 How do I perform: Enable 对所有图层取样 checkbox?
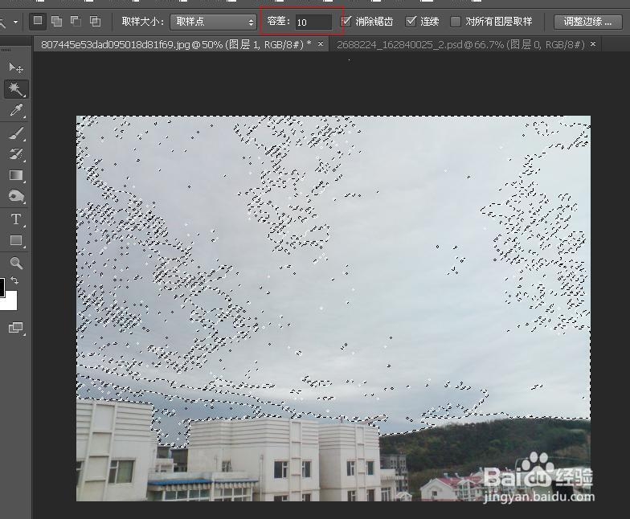click(455, 22)
